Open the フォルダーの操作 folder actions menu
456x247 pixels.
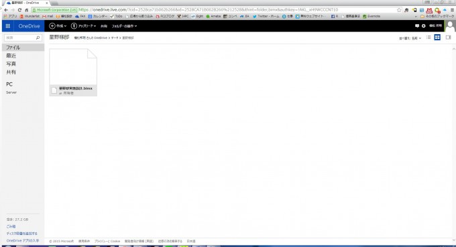click(124, 26)
